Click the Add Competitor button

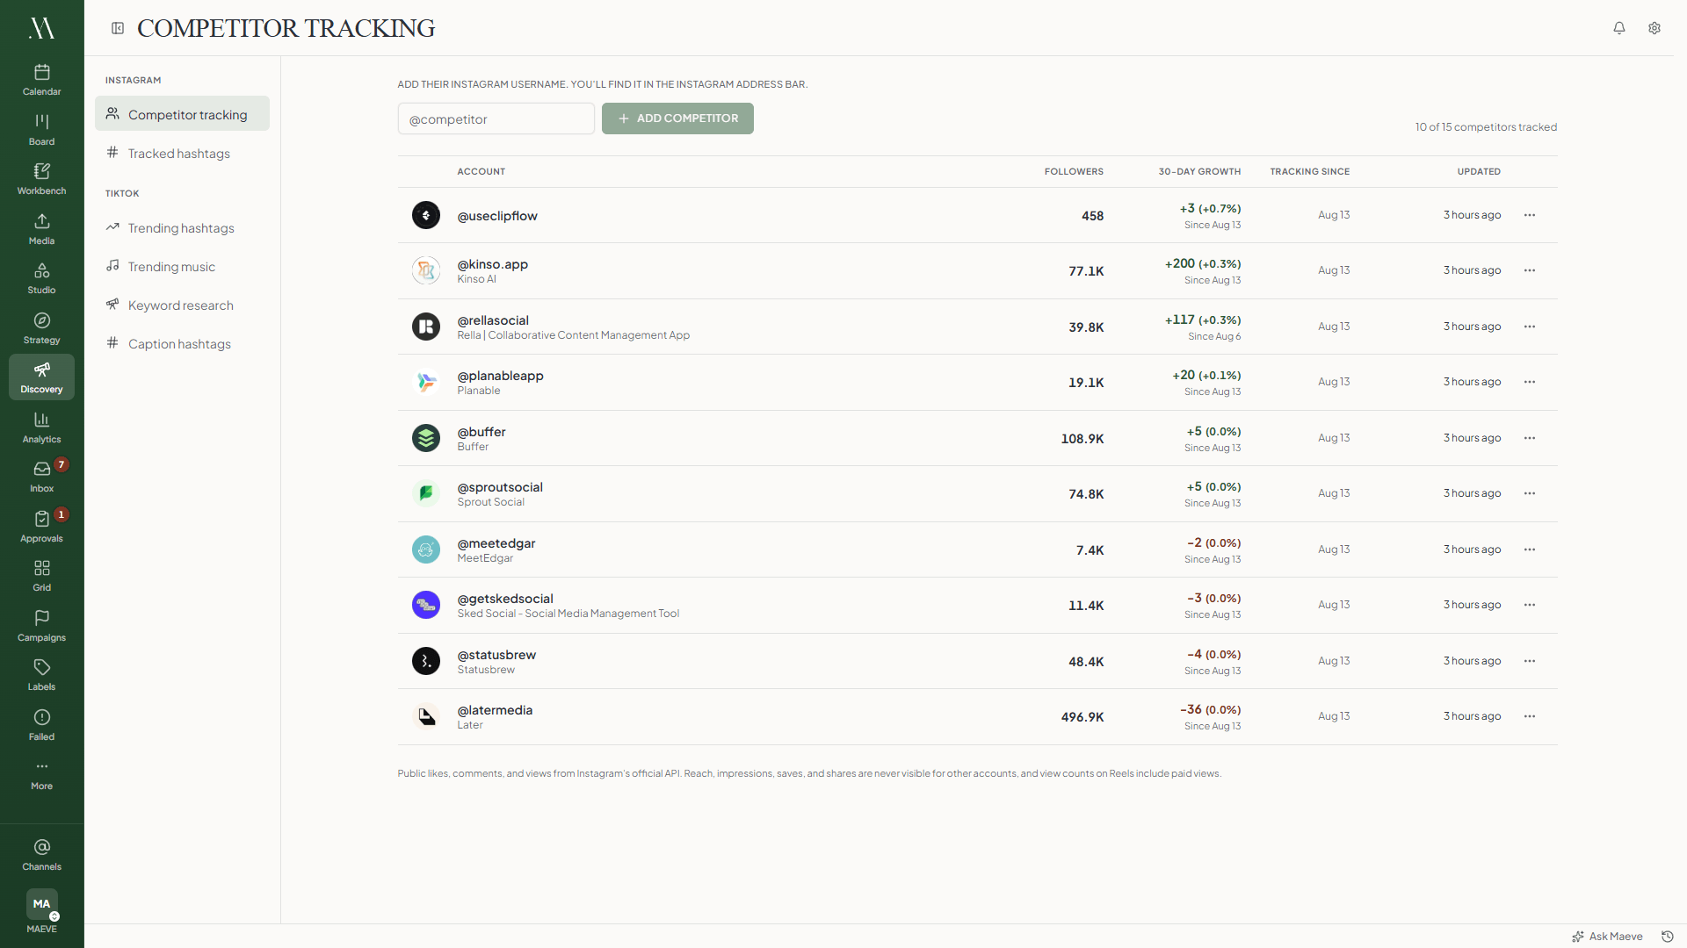[x=677, y=118]
